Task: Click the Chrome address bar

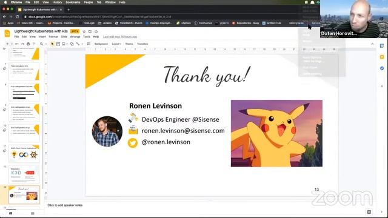Action: pos(158,16)
